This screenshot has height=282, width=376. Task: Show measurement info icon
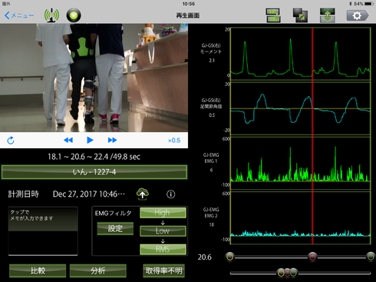[171, 194]
